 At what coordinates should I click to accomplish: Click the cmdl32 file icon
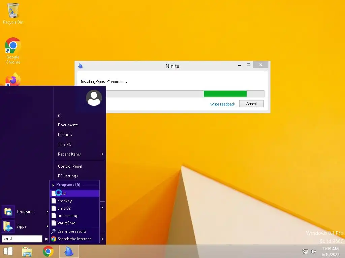click(x=54, y=208)
